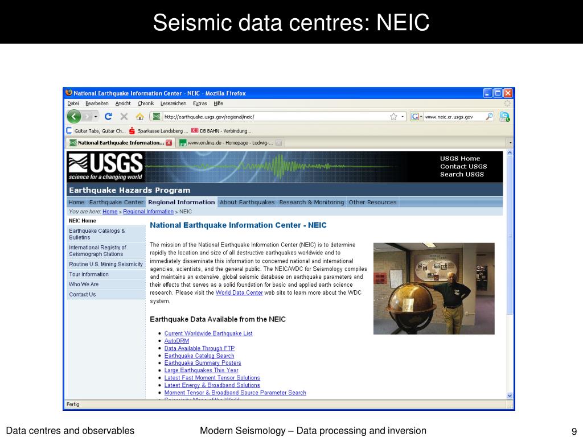Go to the Home page icon
The width and height of the screenshot is (583, 437).
tap(140, 117)
